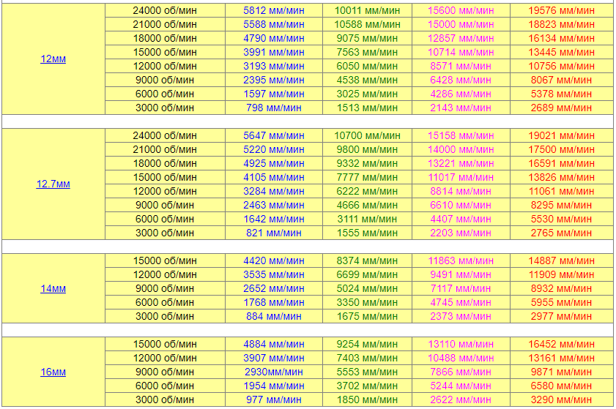This screenshot has width=616, height=409.
Task: Click the 3290 мм/мин red value
Action: tap(561, 400)
